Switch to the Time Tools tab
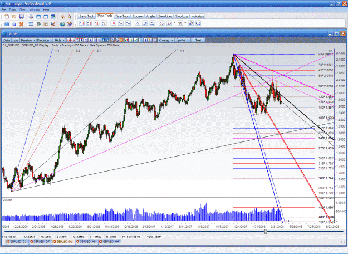 (122, 16)
